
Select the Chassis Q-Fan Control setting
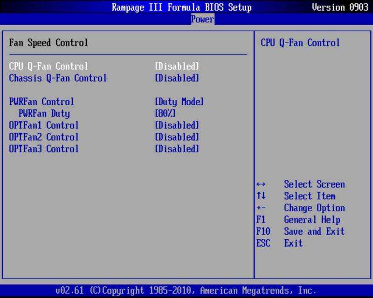(58, 78)
